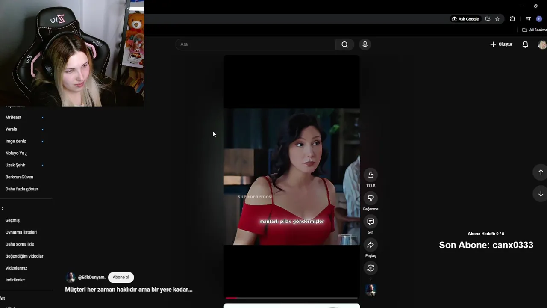Image resolution: width=547 pixels, height=308 pixels.
Task: Click Oluştur create button
Action: 501,44
